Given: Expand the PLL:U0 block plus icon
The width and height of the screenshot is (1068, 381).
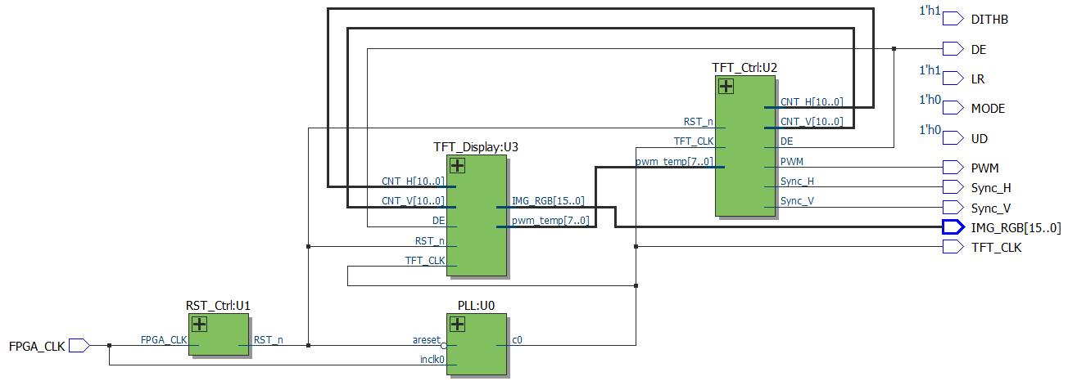Looking at the screenshot, I should click(x=457, y=325).
